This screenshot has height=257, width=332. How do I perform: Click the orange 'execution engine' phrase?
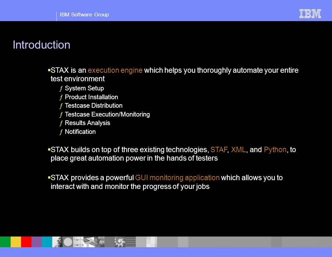pos(115,70)
